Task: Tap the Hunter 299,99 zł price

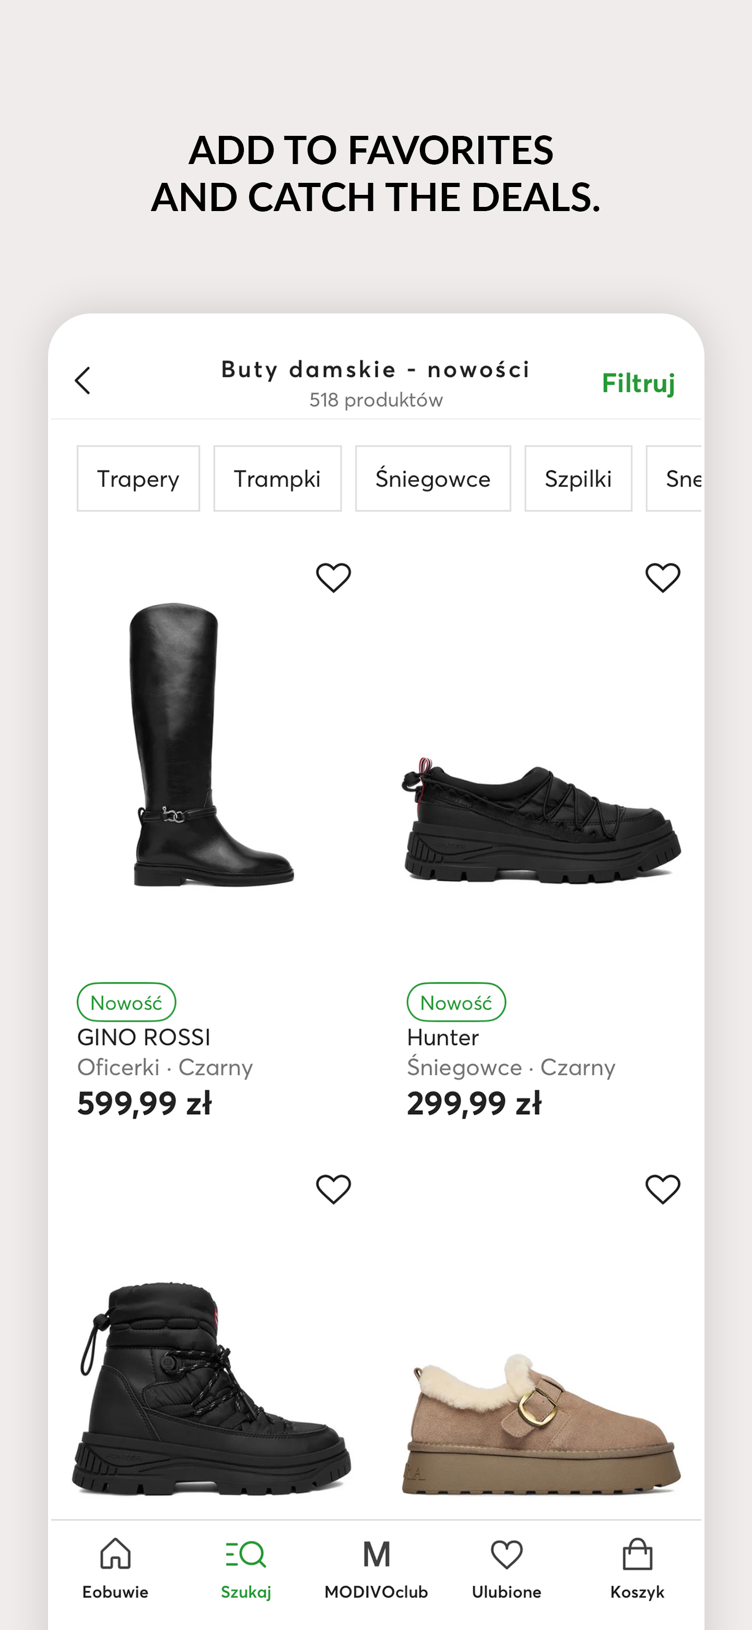Action: tap(474, 1103)
